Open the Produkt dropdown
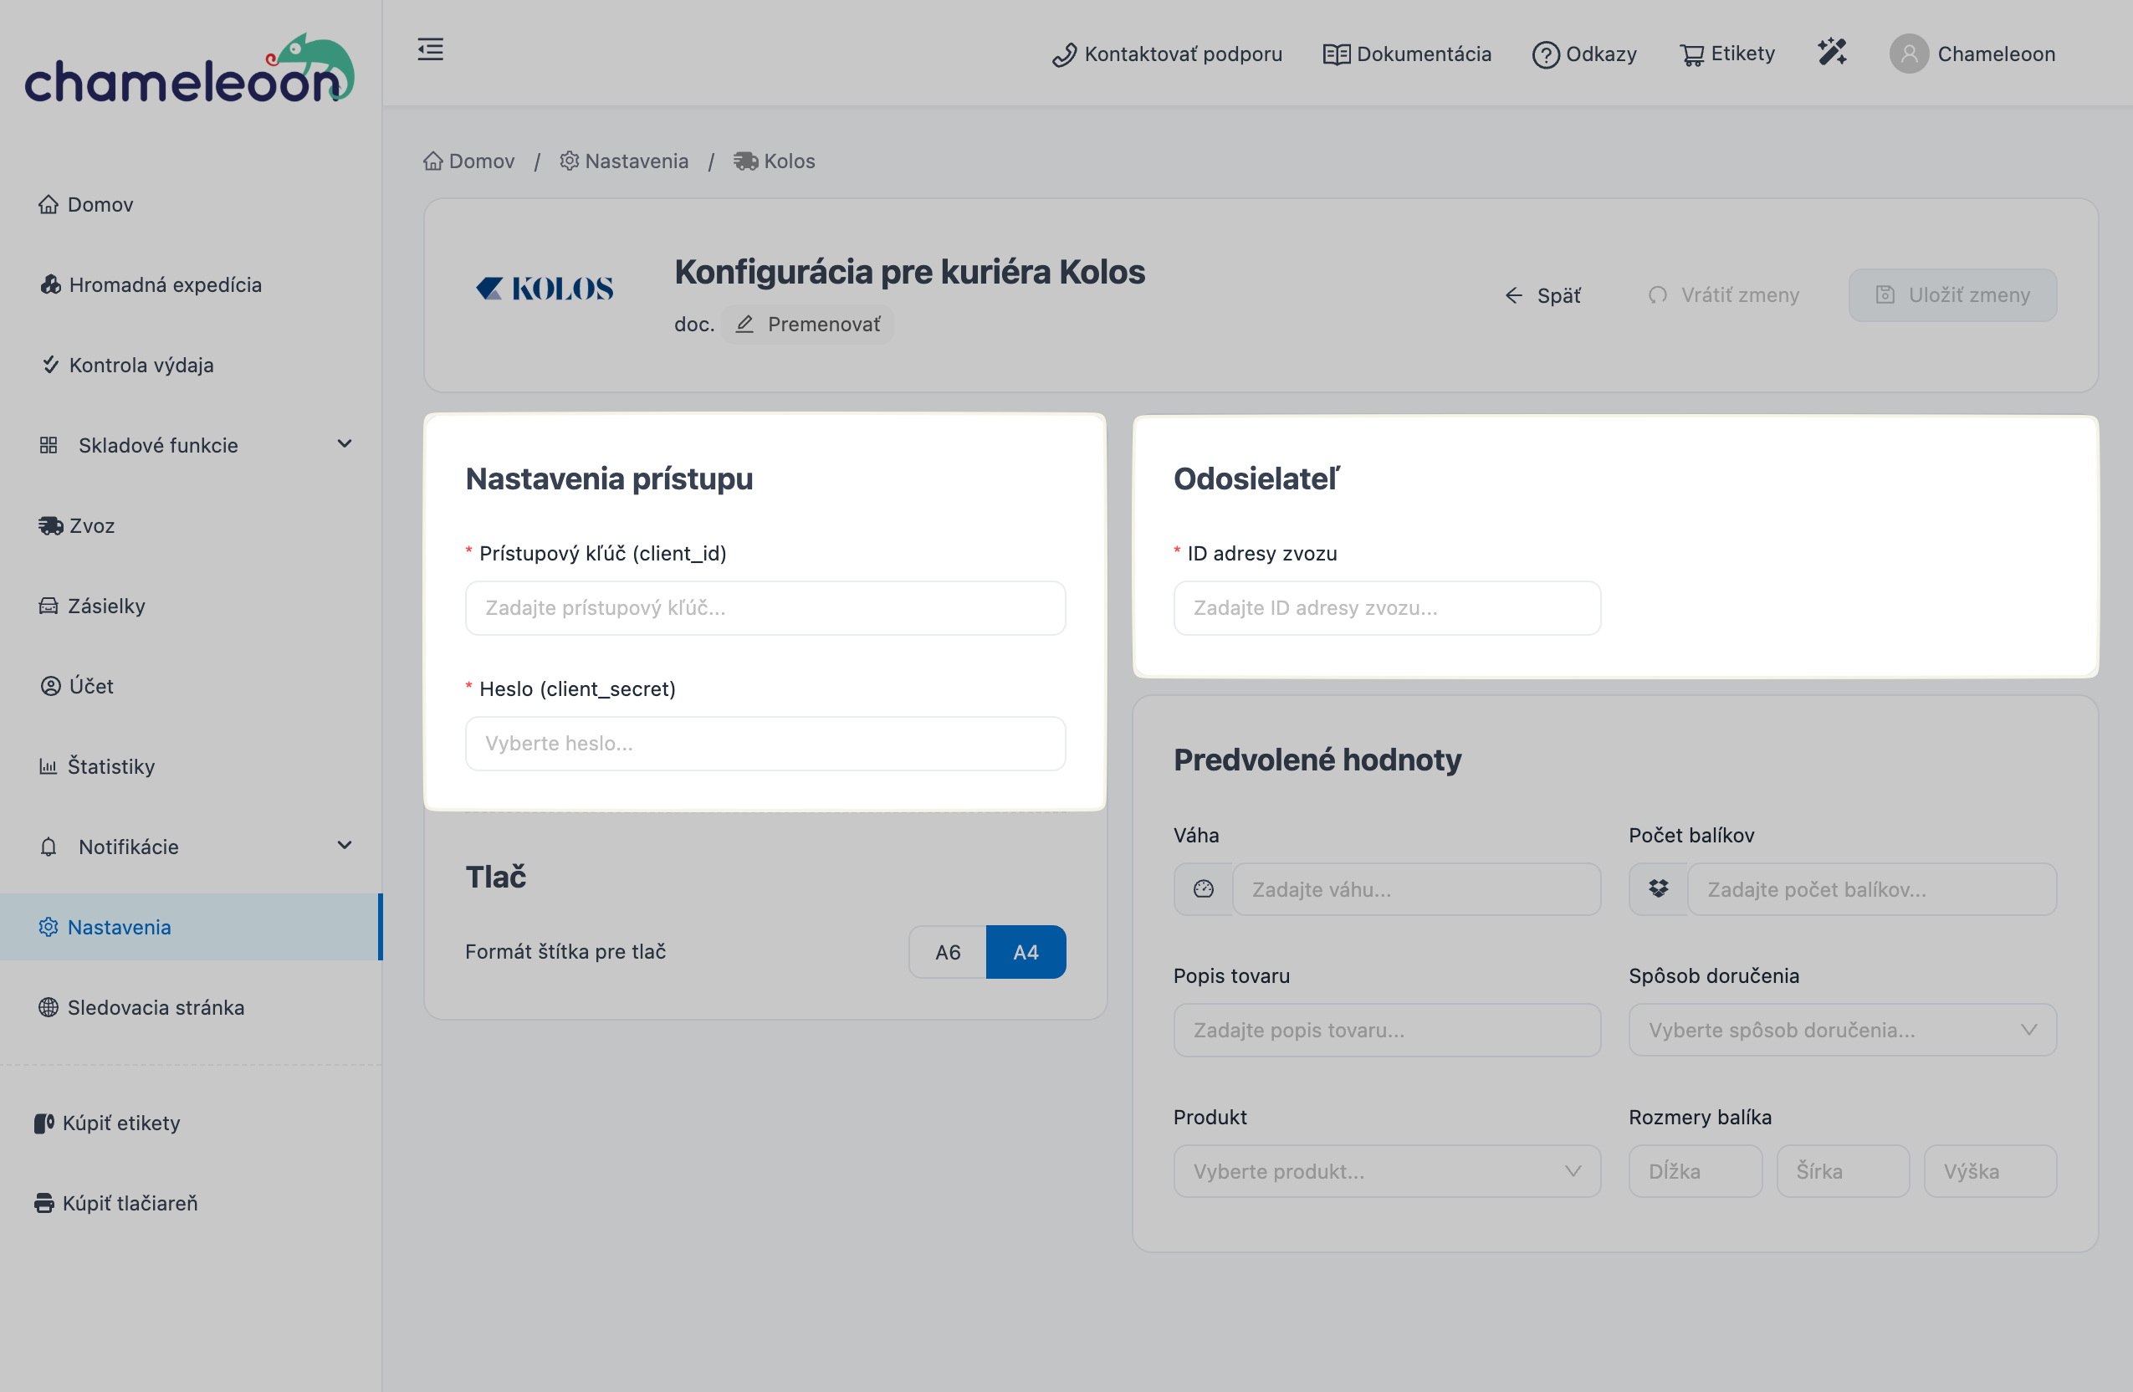 tap(1387, 1171)
